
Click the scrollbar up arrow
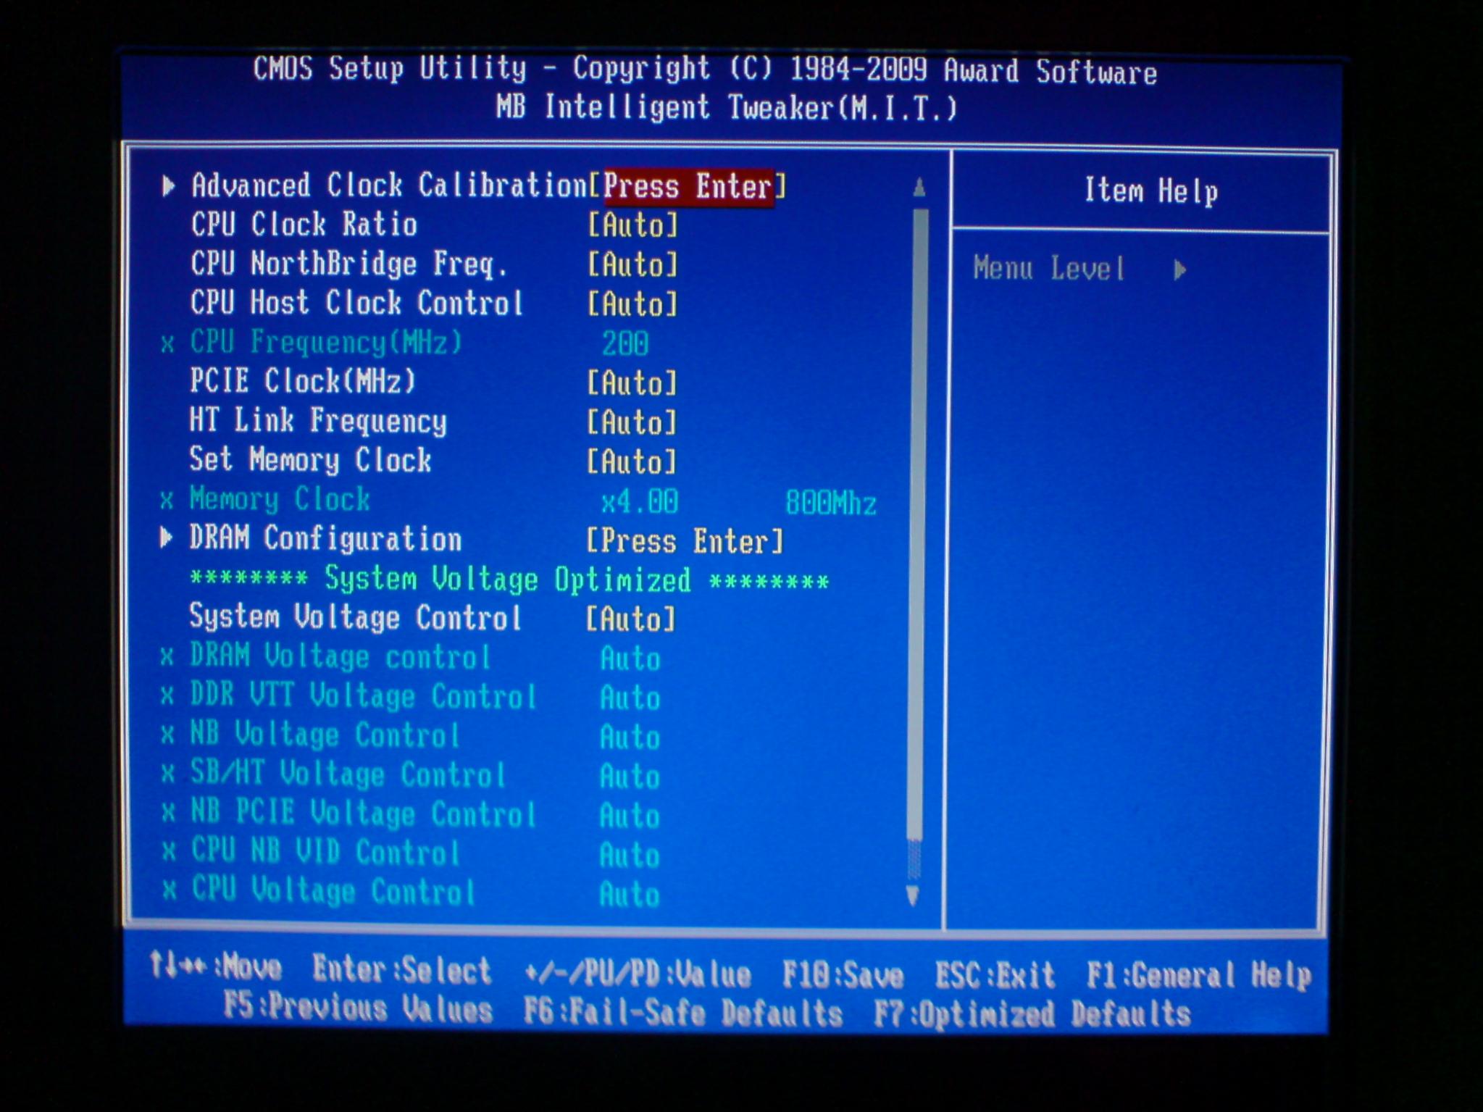pyautogui.click(x=919, y=188)
